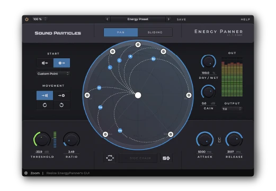Click the 0.0 dB gain value field
Image resolution: width=276 pixels, height=191 pixels.
pyautogui.click(x=208, y=103)
